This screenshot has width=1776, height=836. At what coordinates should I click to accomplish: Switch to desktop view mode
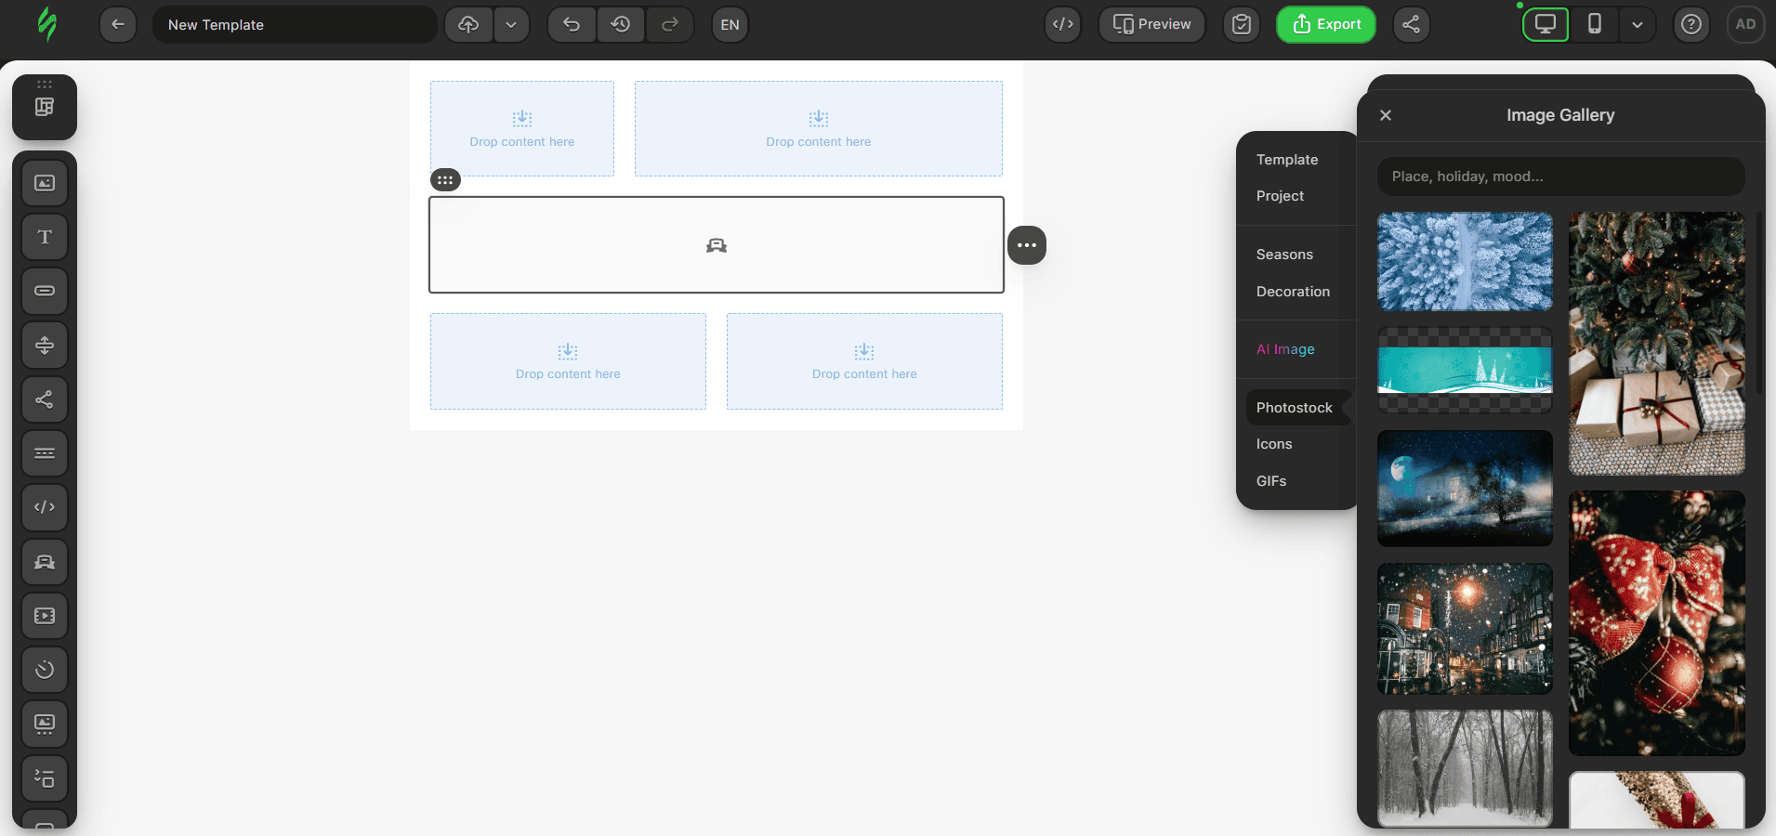tap(1546, 24)
